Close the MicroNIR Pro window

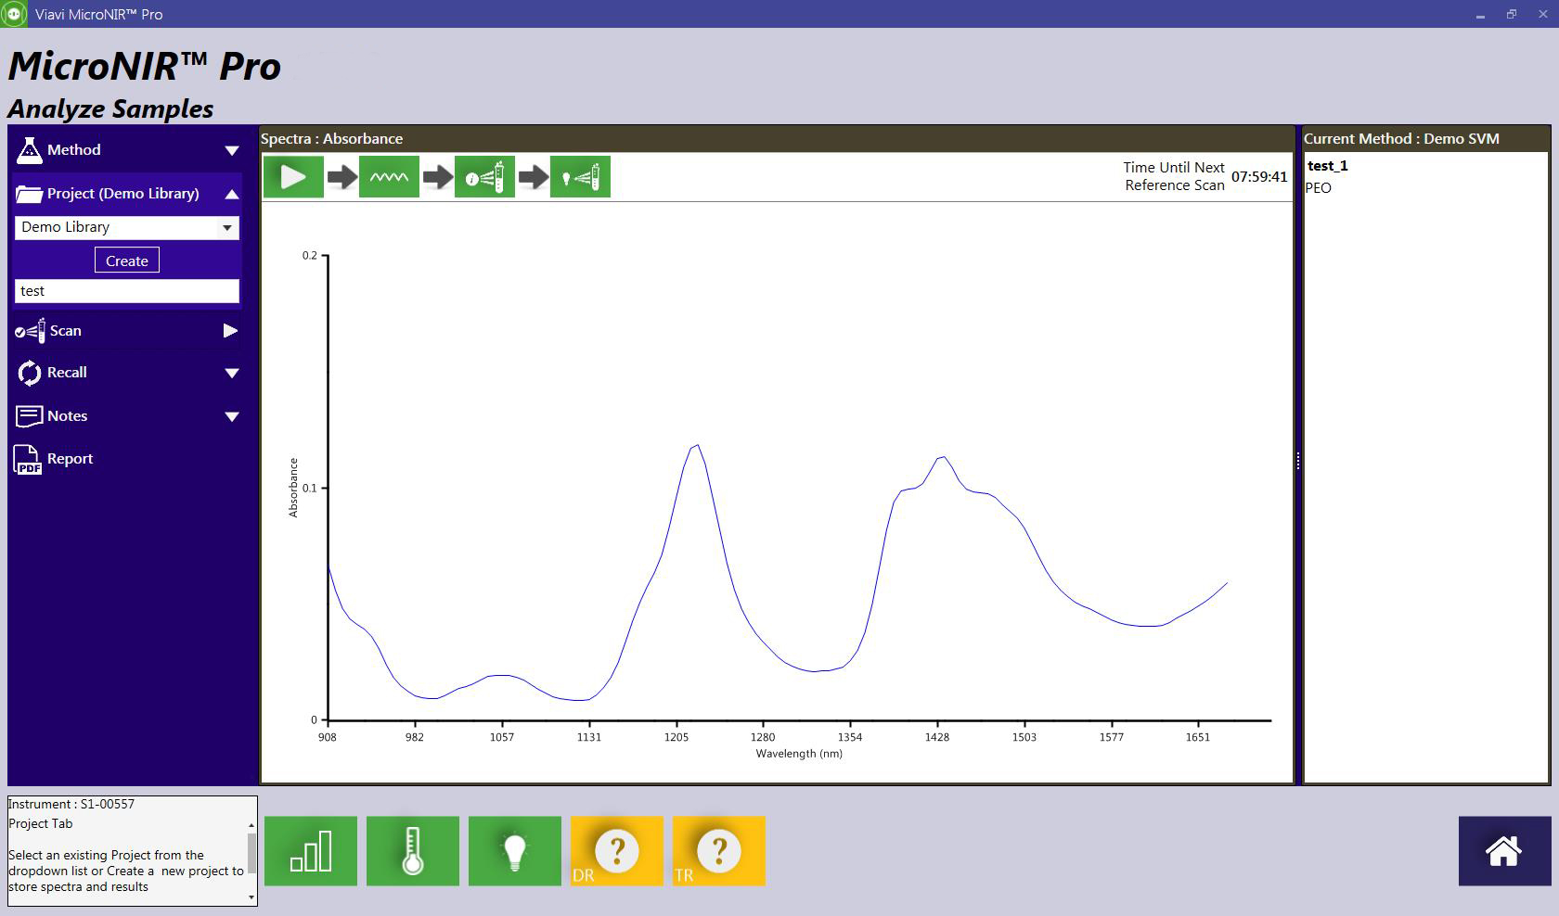1543,15
